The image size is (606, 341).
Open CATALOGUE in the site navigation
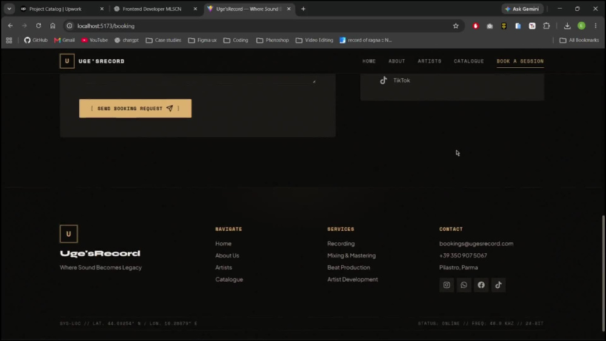[x=469, y=61]
